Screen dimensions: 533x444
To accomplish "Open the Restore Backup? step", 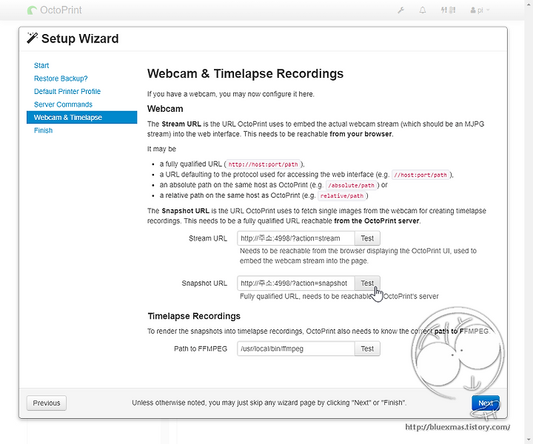I will click(x=61, y=78).
